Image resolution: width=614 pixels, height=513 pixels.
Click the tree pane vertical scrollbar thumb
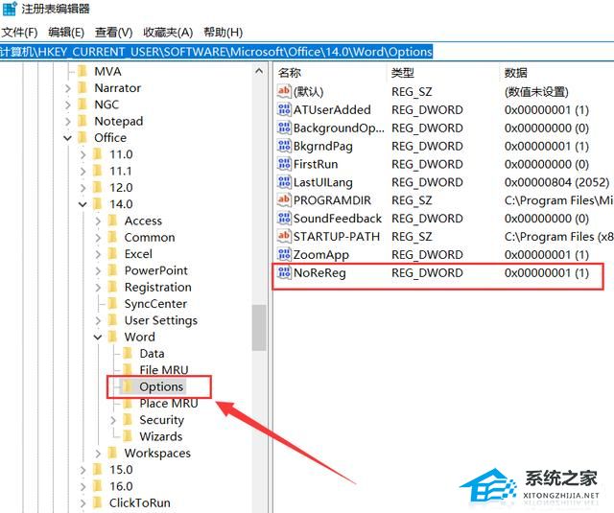[x=259, y=328]
